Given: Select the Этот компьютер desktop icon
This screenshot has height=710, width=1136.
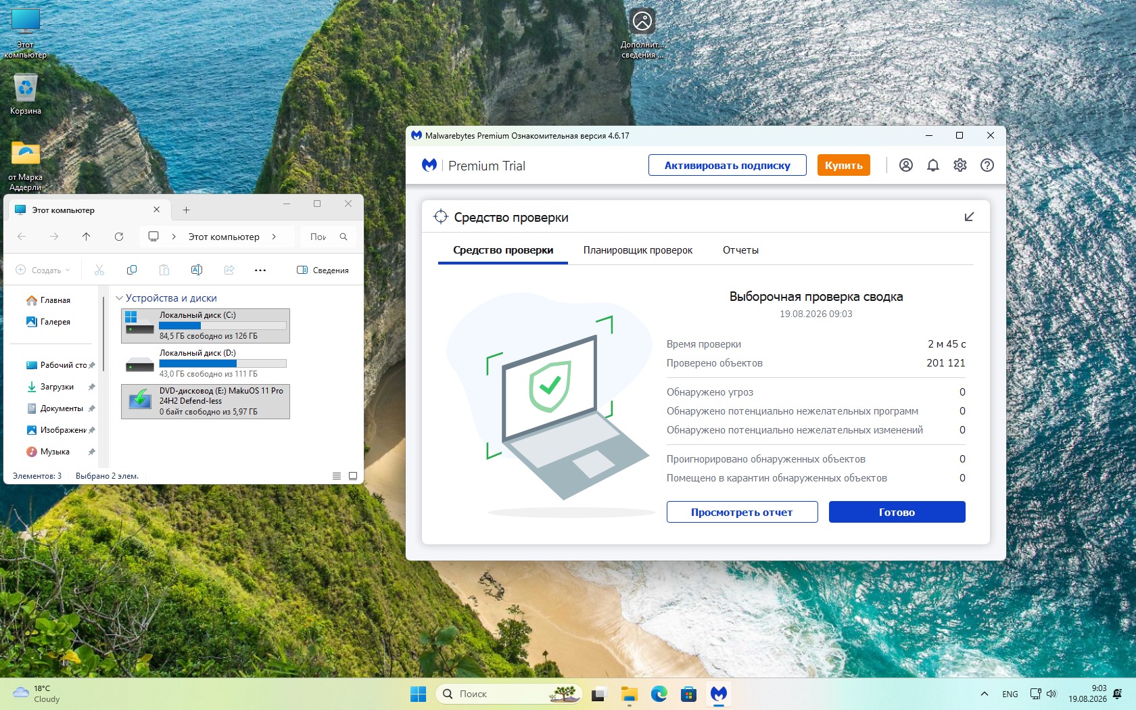Looking at the screenshot, I should [x=26, y=33].
